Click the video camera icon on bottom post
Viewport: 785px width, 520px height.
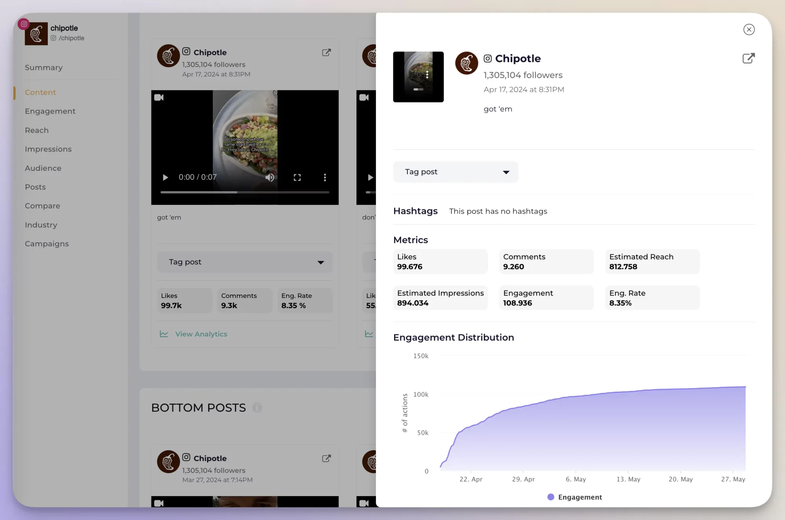click(x=159, y=503)
